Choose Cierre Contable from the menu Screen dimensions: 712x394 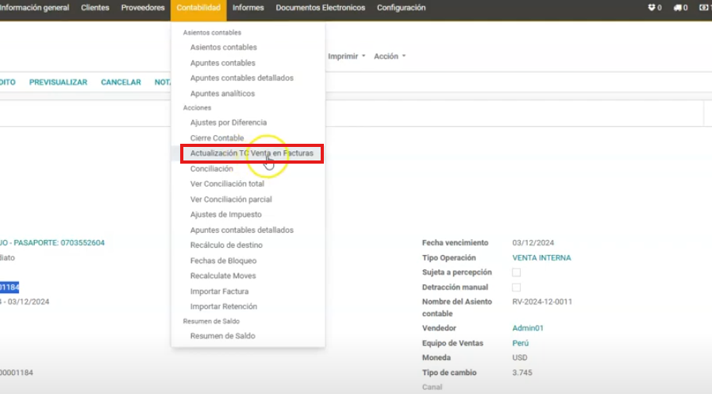coord(217,138)
